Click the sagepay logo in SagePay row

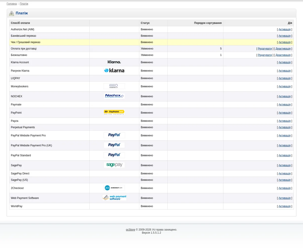(114, 165)
